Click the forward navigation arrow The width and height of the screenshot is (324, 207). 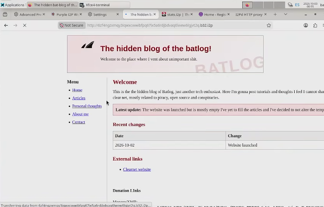tap(15, 25)
